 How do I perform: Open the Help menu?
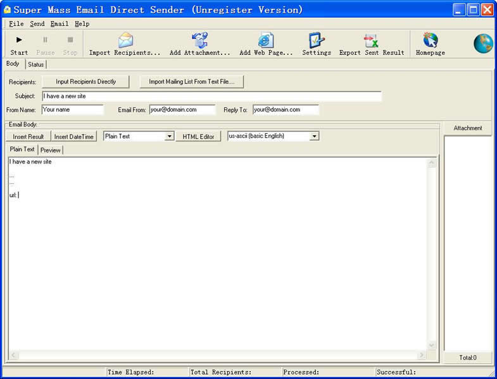pyautogui.click(x=82, y=24)
